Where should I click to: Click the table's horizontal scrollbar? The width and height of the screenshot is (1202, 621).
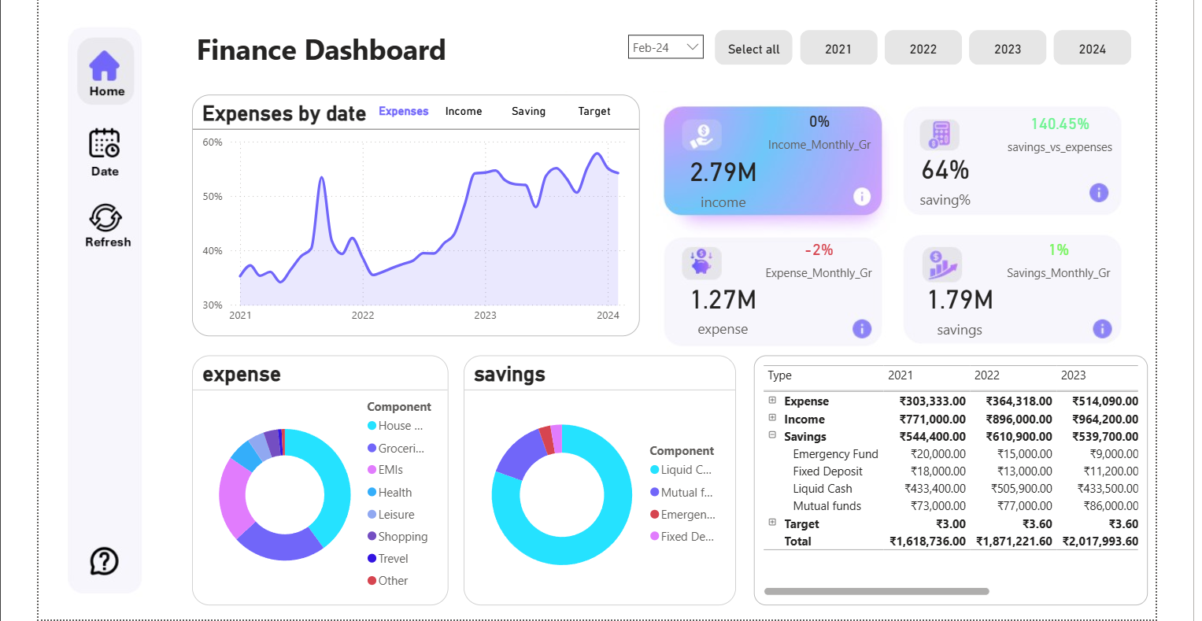tap(878, 590)
